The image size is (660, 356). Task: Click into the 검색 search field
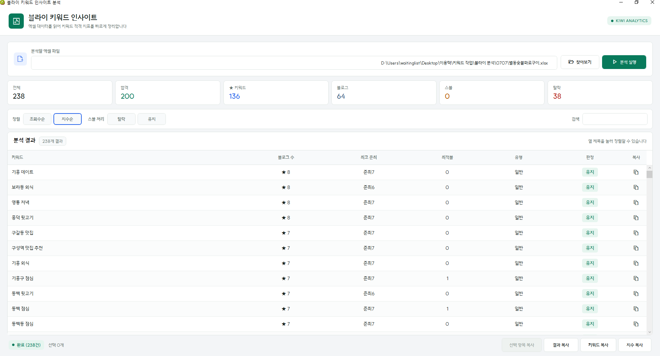pos(615,119)
